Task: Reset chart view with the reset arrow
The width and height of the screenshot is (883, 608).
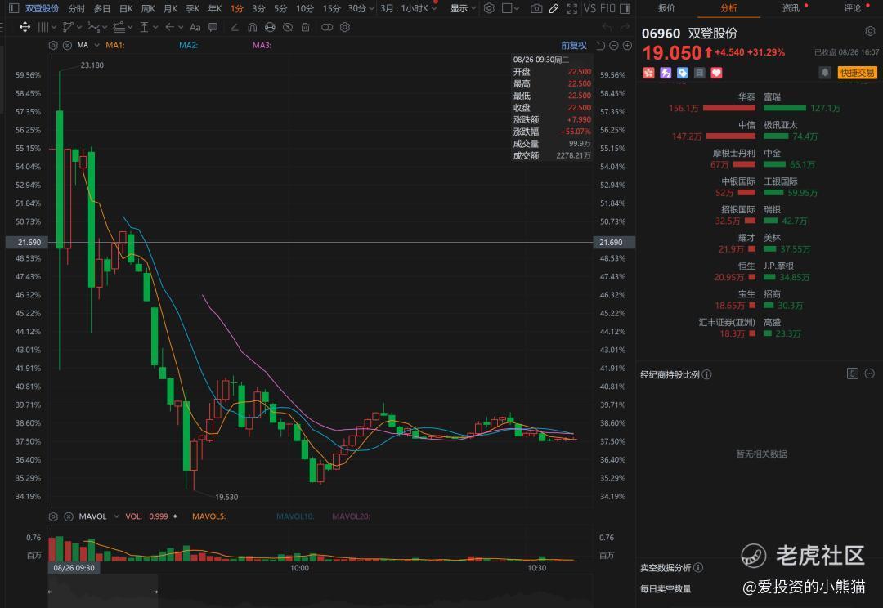Action: click(x=600, y=46)
